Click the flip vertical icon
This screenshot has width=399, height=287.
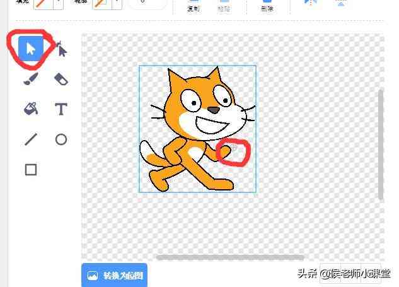pyautogui.click(x=341, y=3)
